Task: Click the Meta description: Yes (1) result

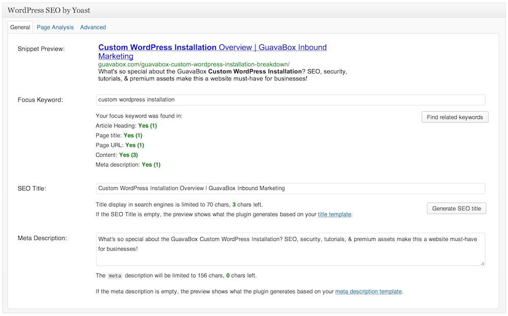Action: click(x=128, y=165)
